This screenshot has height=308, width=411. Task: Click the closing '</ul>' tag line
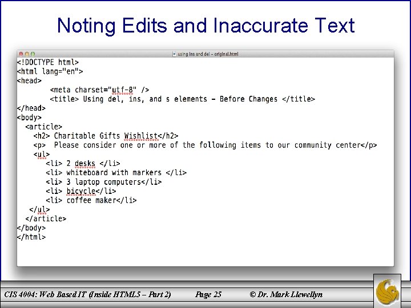pyautogui.click(x=39, y=209)
